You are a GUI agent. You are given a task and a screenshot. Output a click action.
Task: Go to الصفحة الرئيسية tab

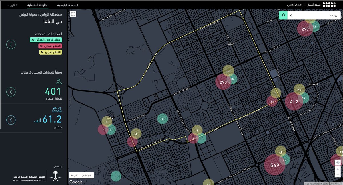point(67,5)
